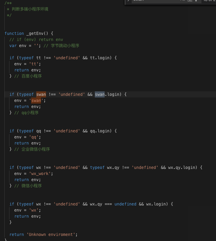Click the blue undefined keyword after ===
216x241 pixels.
[x=125, y=204]
